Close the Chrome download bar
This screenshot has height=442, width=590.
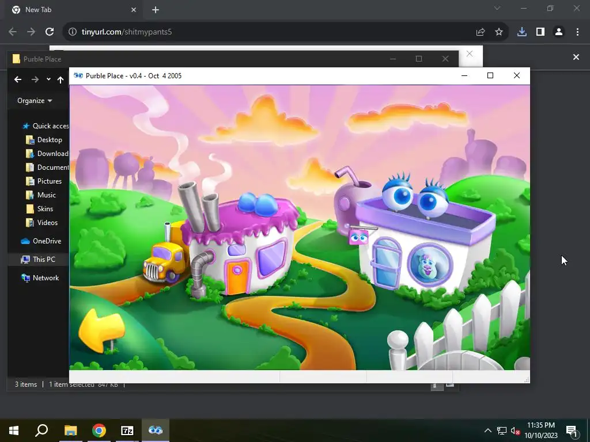[576, 57]
